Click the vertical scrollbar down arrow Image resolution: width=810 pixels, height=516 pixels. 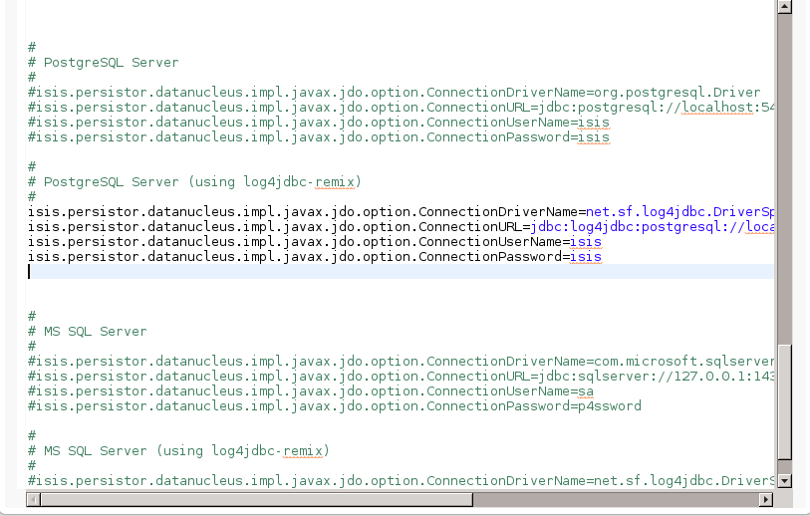[x=785, y=481]
